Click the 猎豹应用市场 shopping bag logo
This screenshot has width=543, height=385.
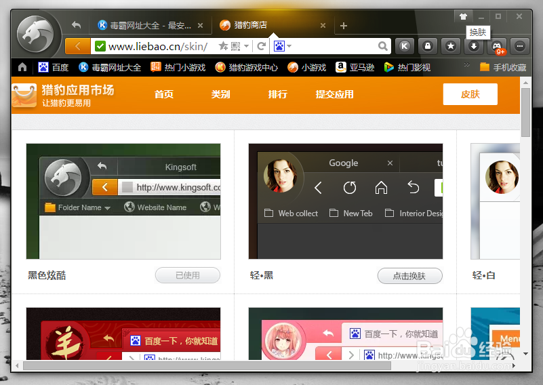click(24, 95)
